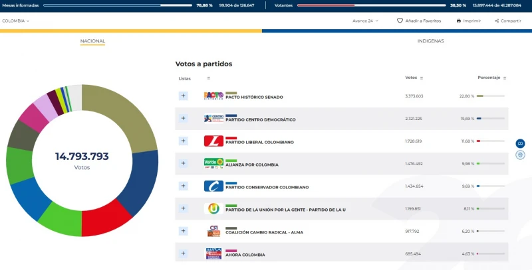Click the 1.434.854 votes value
This screenshot has height=270, width=532.
(414, 186)
